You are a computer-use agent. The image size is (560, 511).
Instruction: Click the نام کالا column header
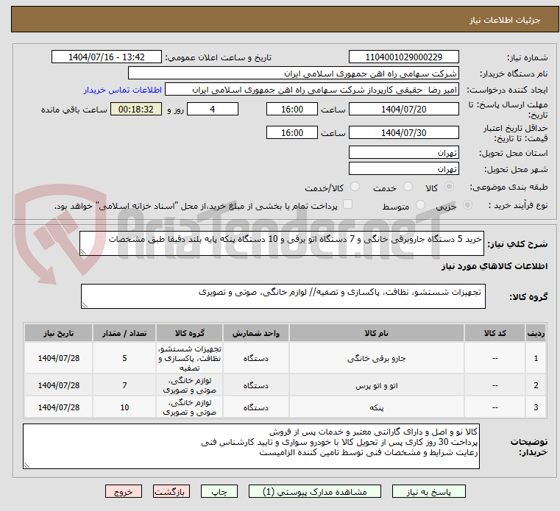click(375, 332)
